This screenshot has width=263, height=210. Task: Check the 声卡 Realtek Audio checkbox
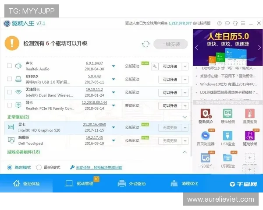10,66
